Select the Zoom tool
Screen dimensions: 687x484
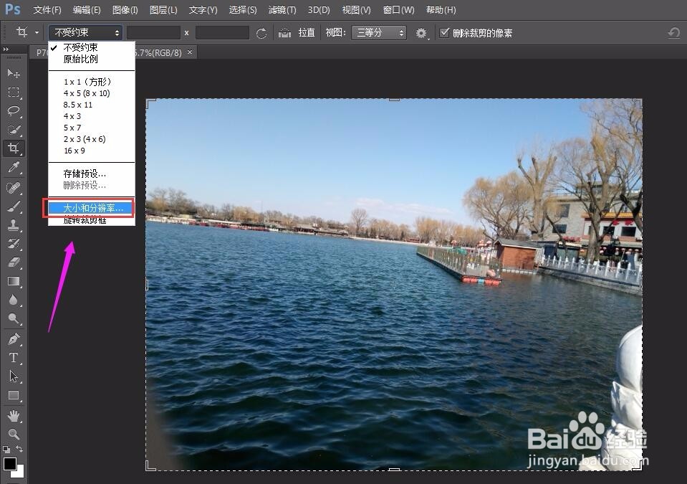click(14, 434)
